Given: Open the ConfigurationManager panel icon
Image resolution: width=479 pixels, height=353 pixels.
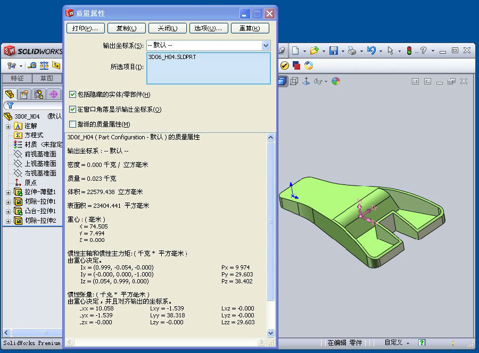Looking at the screenshot, I should [39, 94].
